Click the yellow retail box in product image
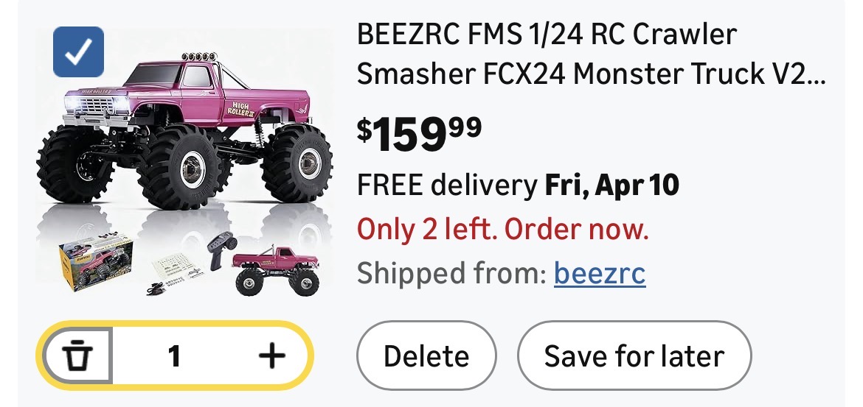863x407 pixels. pos(96,262)
